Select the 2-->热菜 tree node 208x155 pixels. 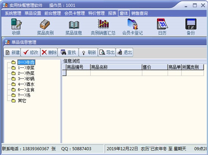click(x=26, y=73)
